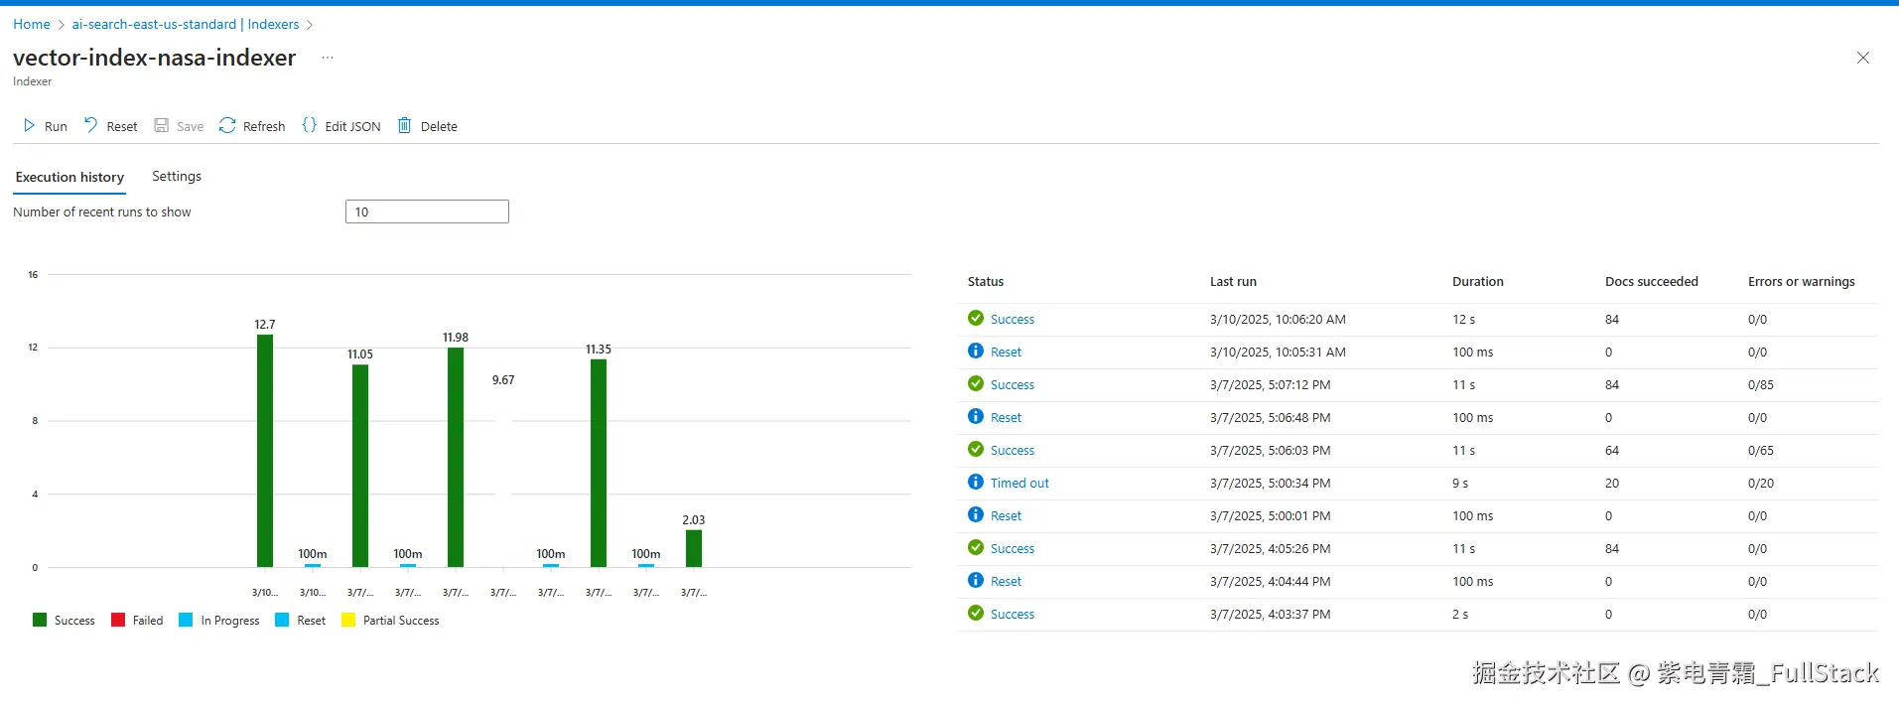
Task: Click info icon for 5:00:01 PM Reset run
Action: (x=976, y=514)
